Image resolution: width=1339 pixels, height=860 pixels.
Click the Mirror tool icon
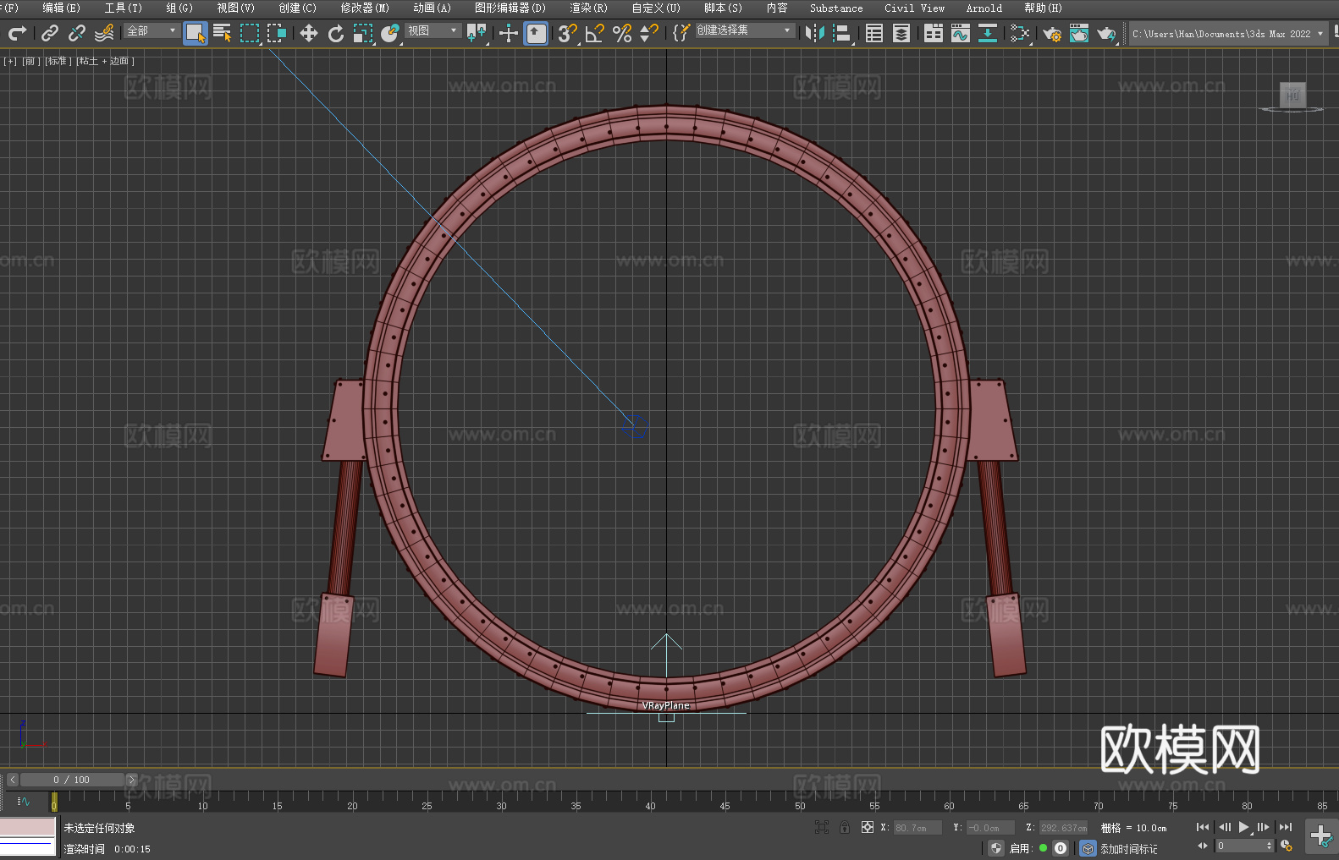[x=814, y=33]
